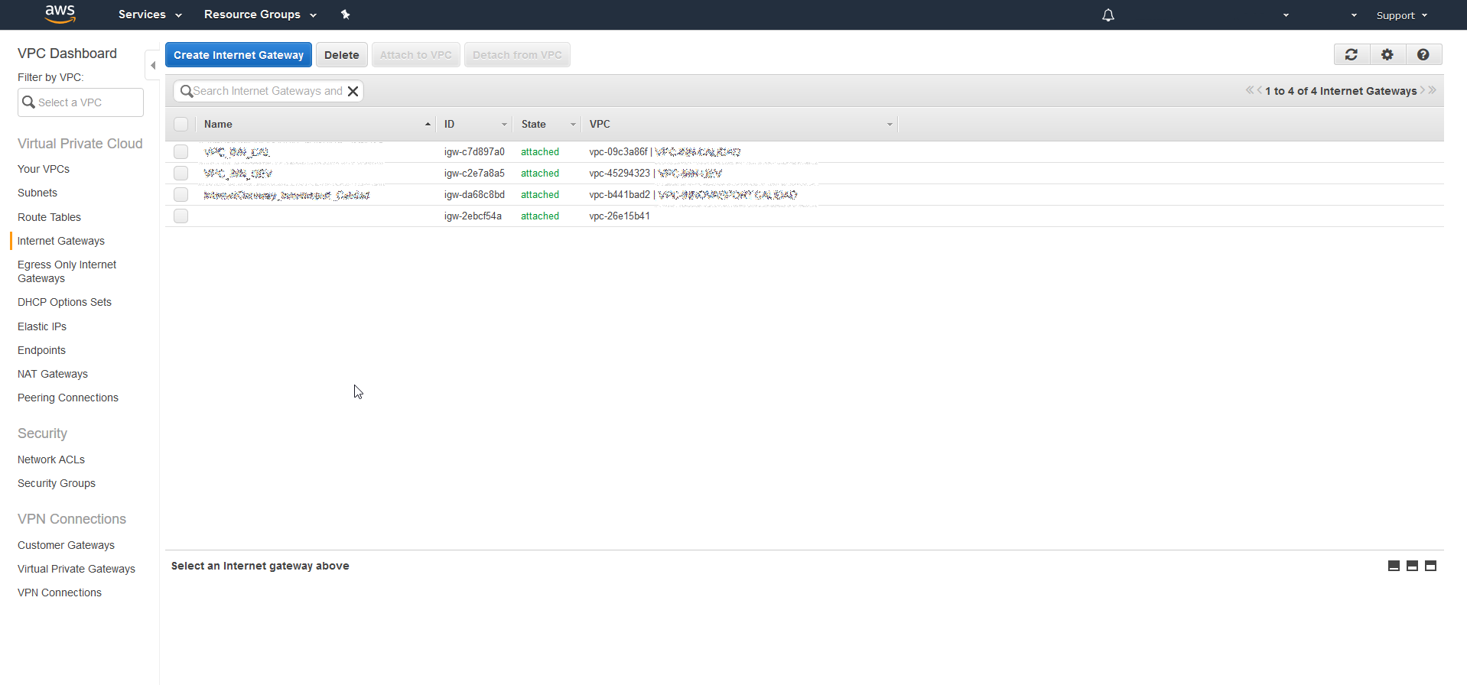Toggle the select-all checkbox in header

pos(181,124)
